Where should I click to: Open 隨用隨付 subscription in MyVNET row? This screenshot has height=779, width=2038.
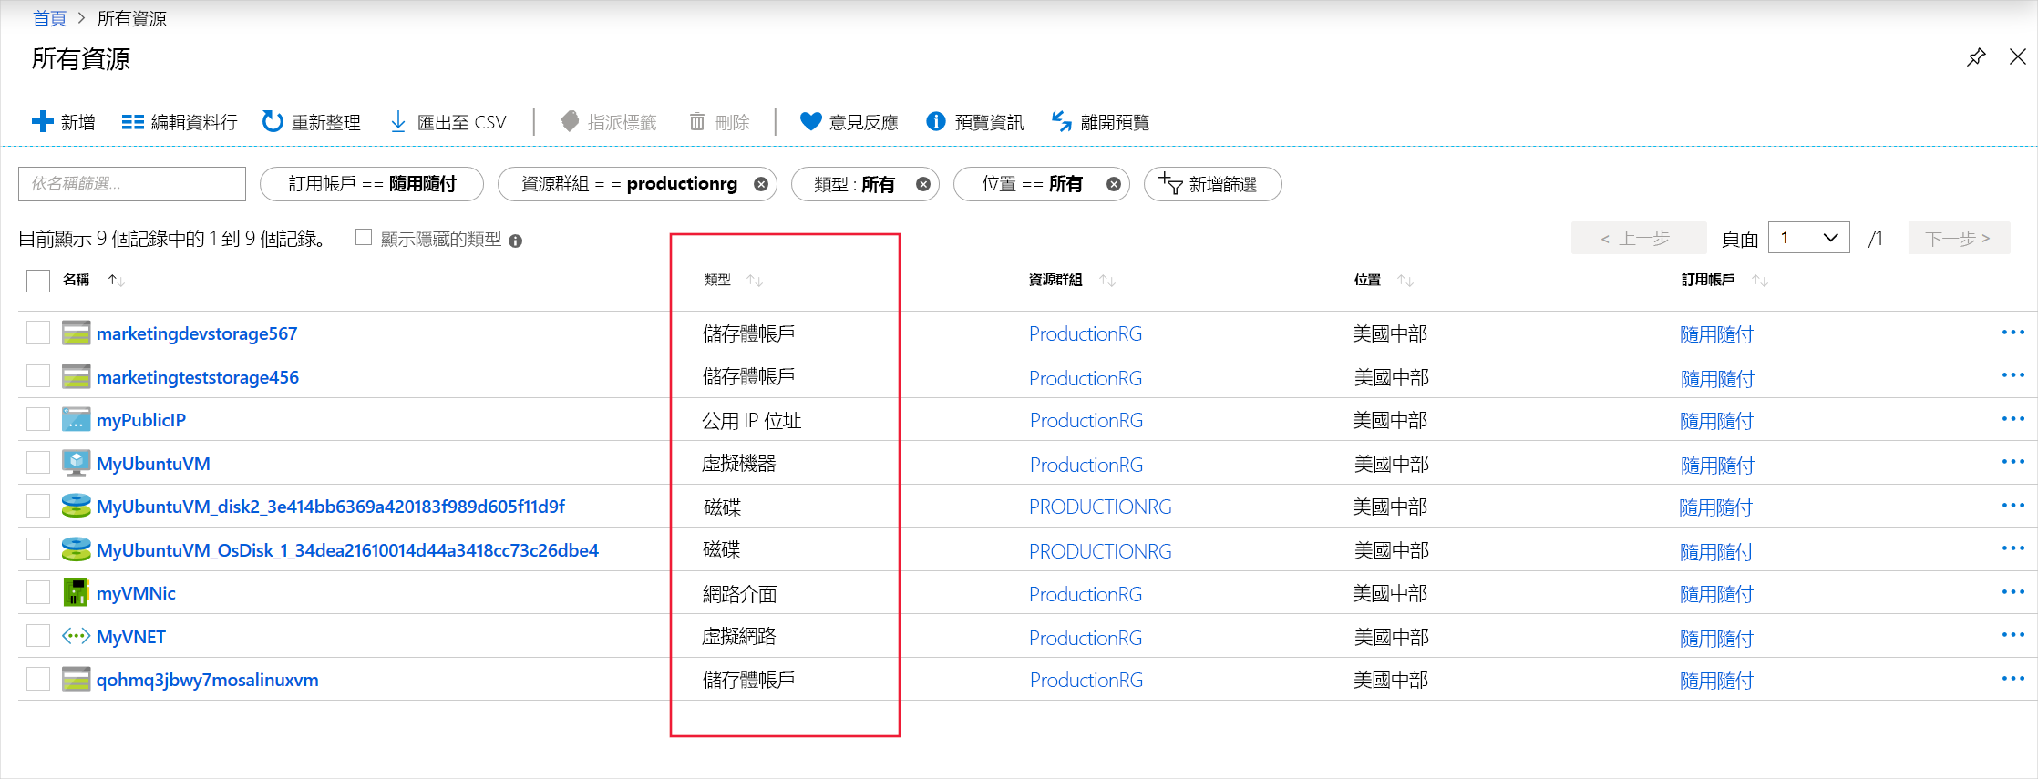(x=1717, y=638)
